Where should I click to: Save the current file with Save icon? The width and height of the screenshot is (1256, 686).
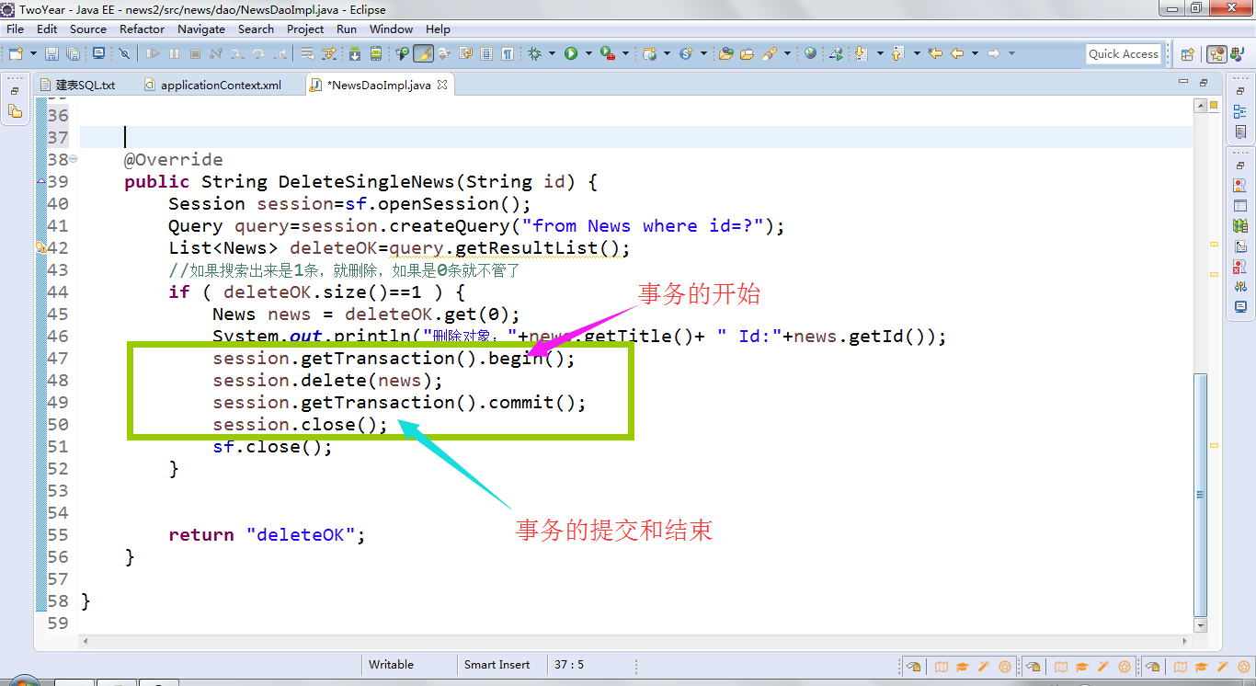(51, 53)
